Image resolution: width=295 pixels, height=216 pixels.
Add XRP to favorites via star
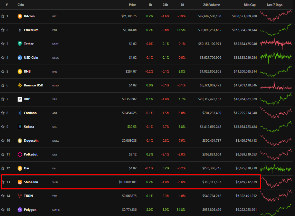point(3,99)
